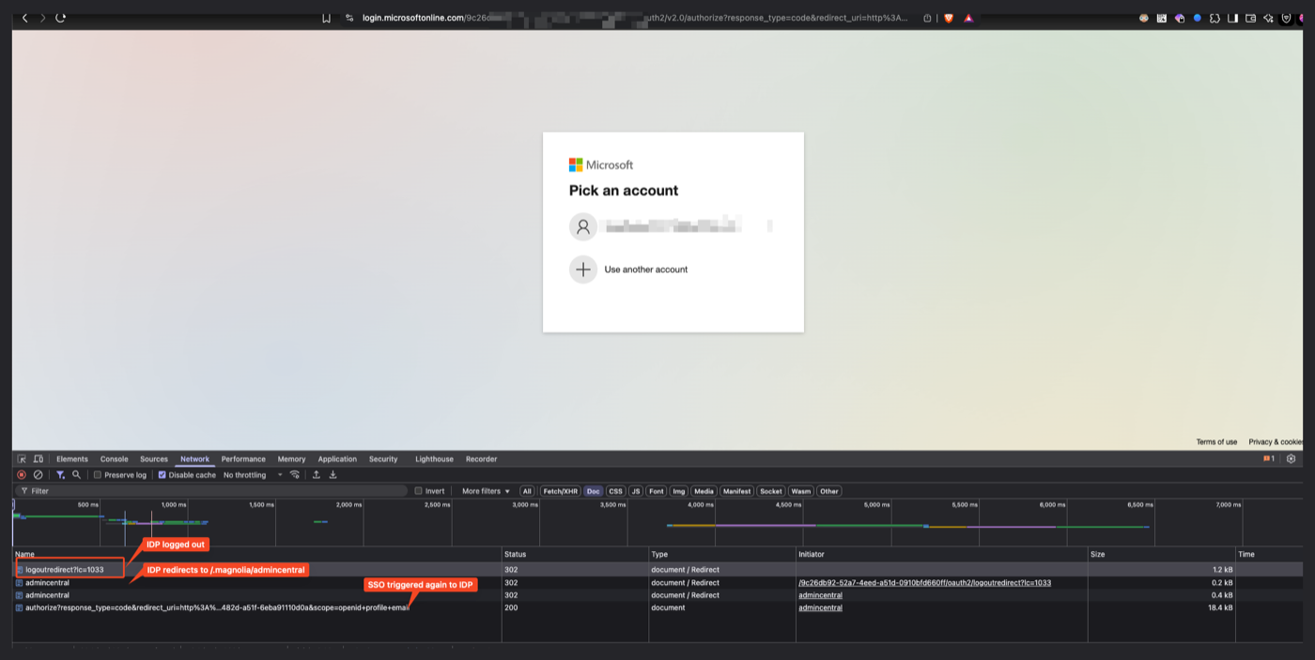Toggle the network filter funnel icon

(x=60, y=475)
